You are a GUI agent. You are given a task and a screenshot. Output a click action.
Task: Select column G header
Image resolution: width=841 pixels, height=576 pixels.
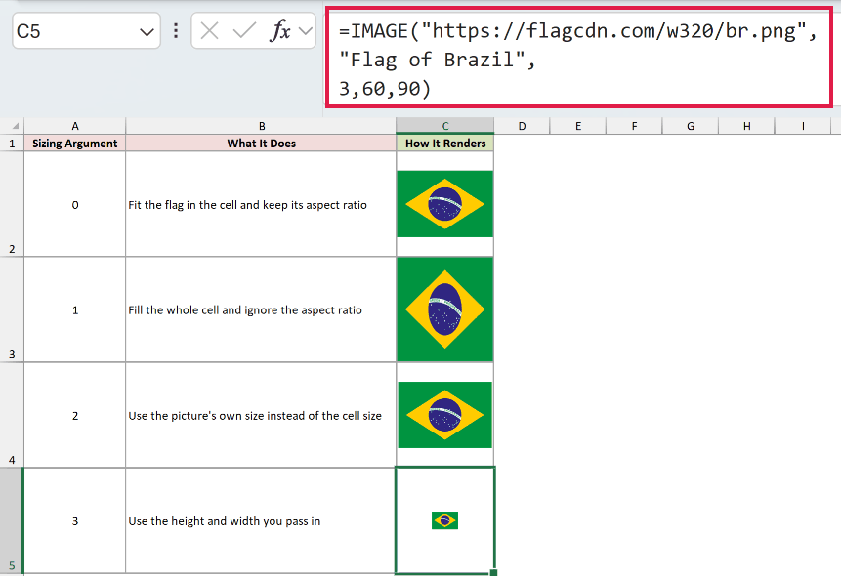click(691, 126)
